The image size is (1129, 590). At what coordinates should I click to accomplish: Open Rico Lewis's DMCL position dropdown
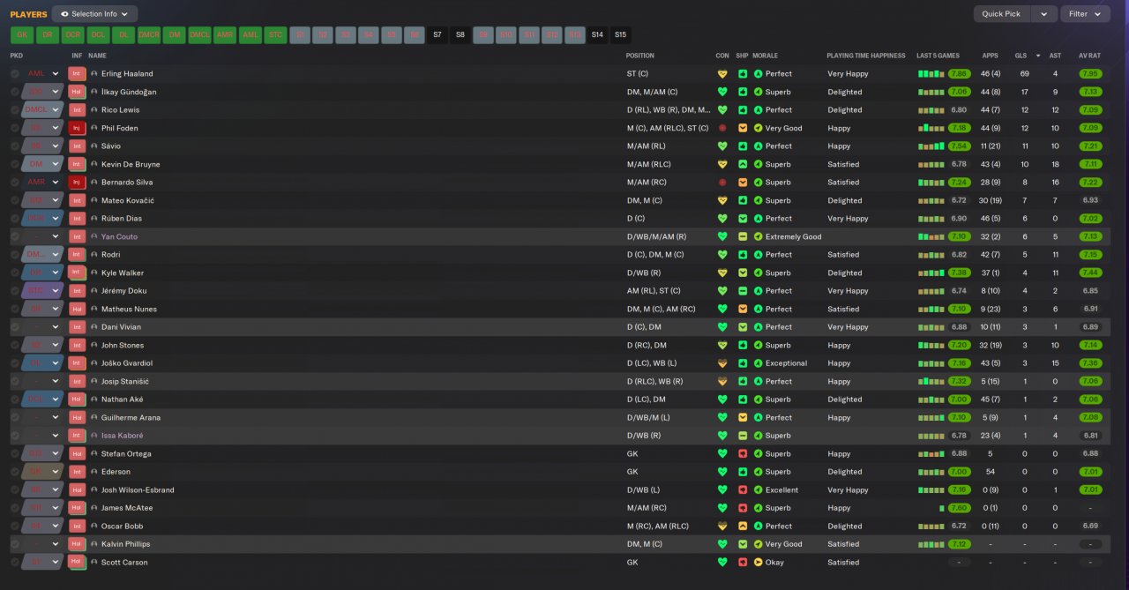coord(43,110)
